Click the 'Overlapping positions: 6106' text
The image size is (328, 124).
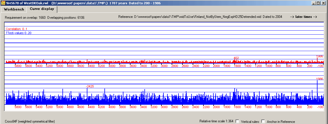(x=66, y=18)
